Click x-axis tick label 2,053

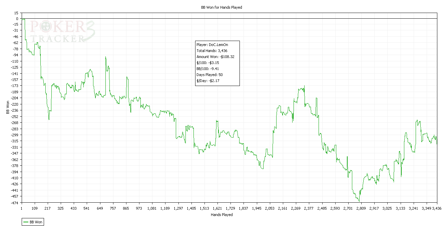tap(270, 208)
